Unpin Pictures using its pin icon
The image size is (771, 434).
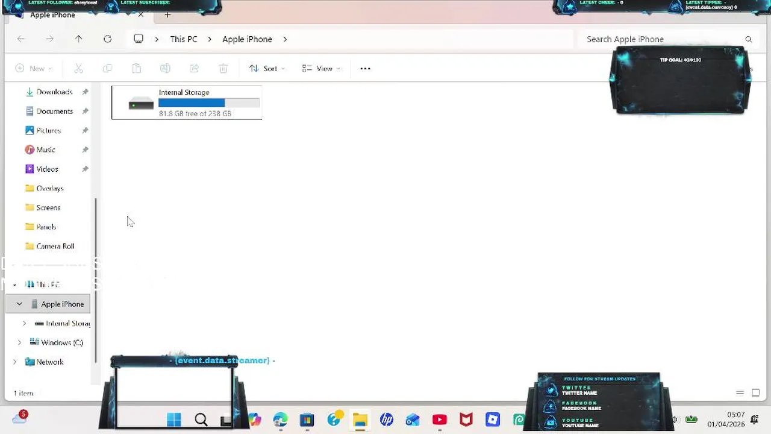[85, 131]
